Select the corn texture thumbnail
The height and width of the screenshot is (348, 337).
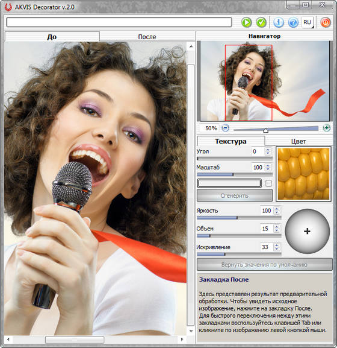303,174
